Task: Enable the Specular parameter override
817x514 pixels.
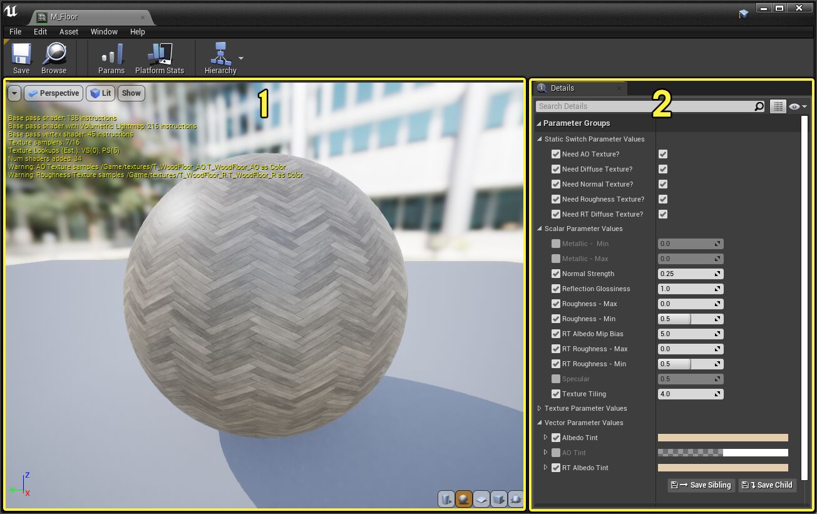Action: 556,379
